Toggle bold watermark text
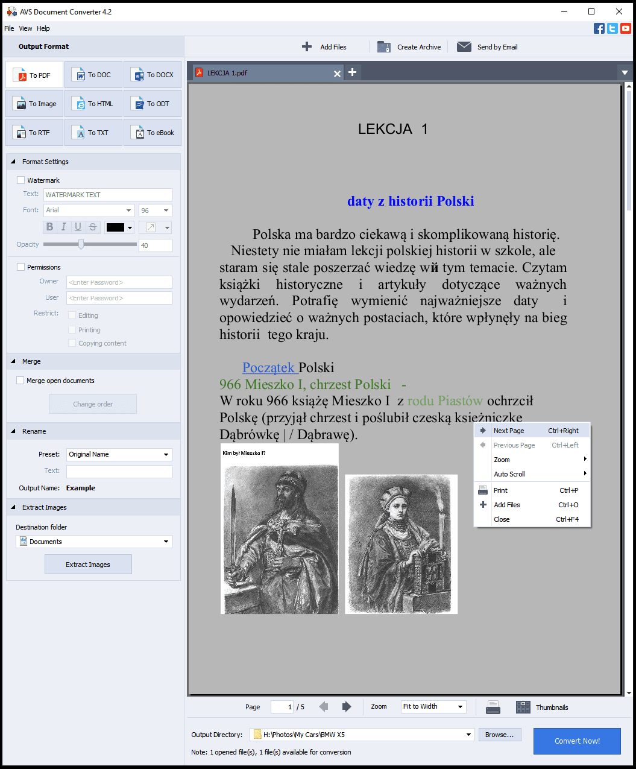Screen dimensions: 636x769 (50, 227)
